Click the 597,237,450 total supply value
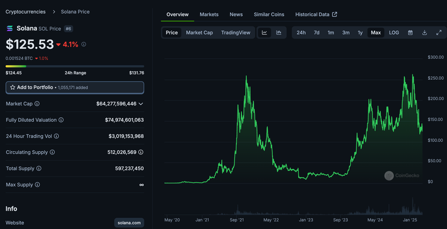The width and height of the screenshot is (447, 229). 129,168
